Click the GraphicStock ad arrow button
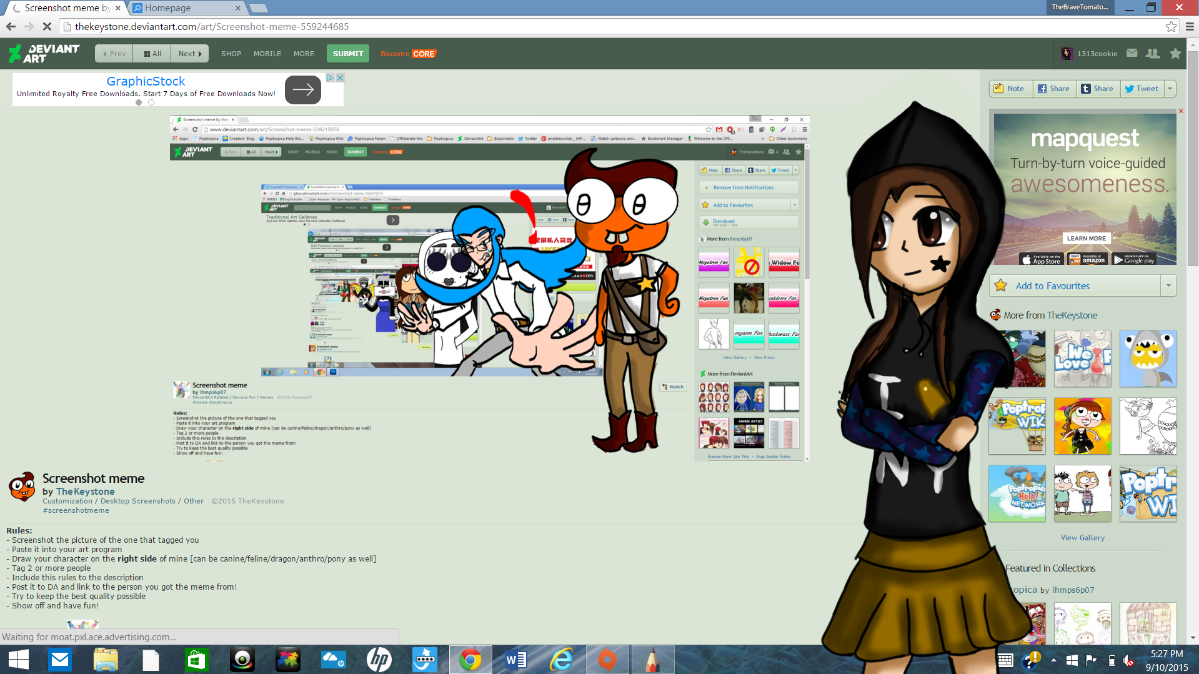The width and height of the screenshot is (1199, 674). pyautogui.click(x=303, y=89)
